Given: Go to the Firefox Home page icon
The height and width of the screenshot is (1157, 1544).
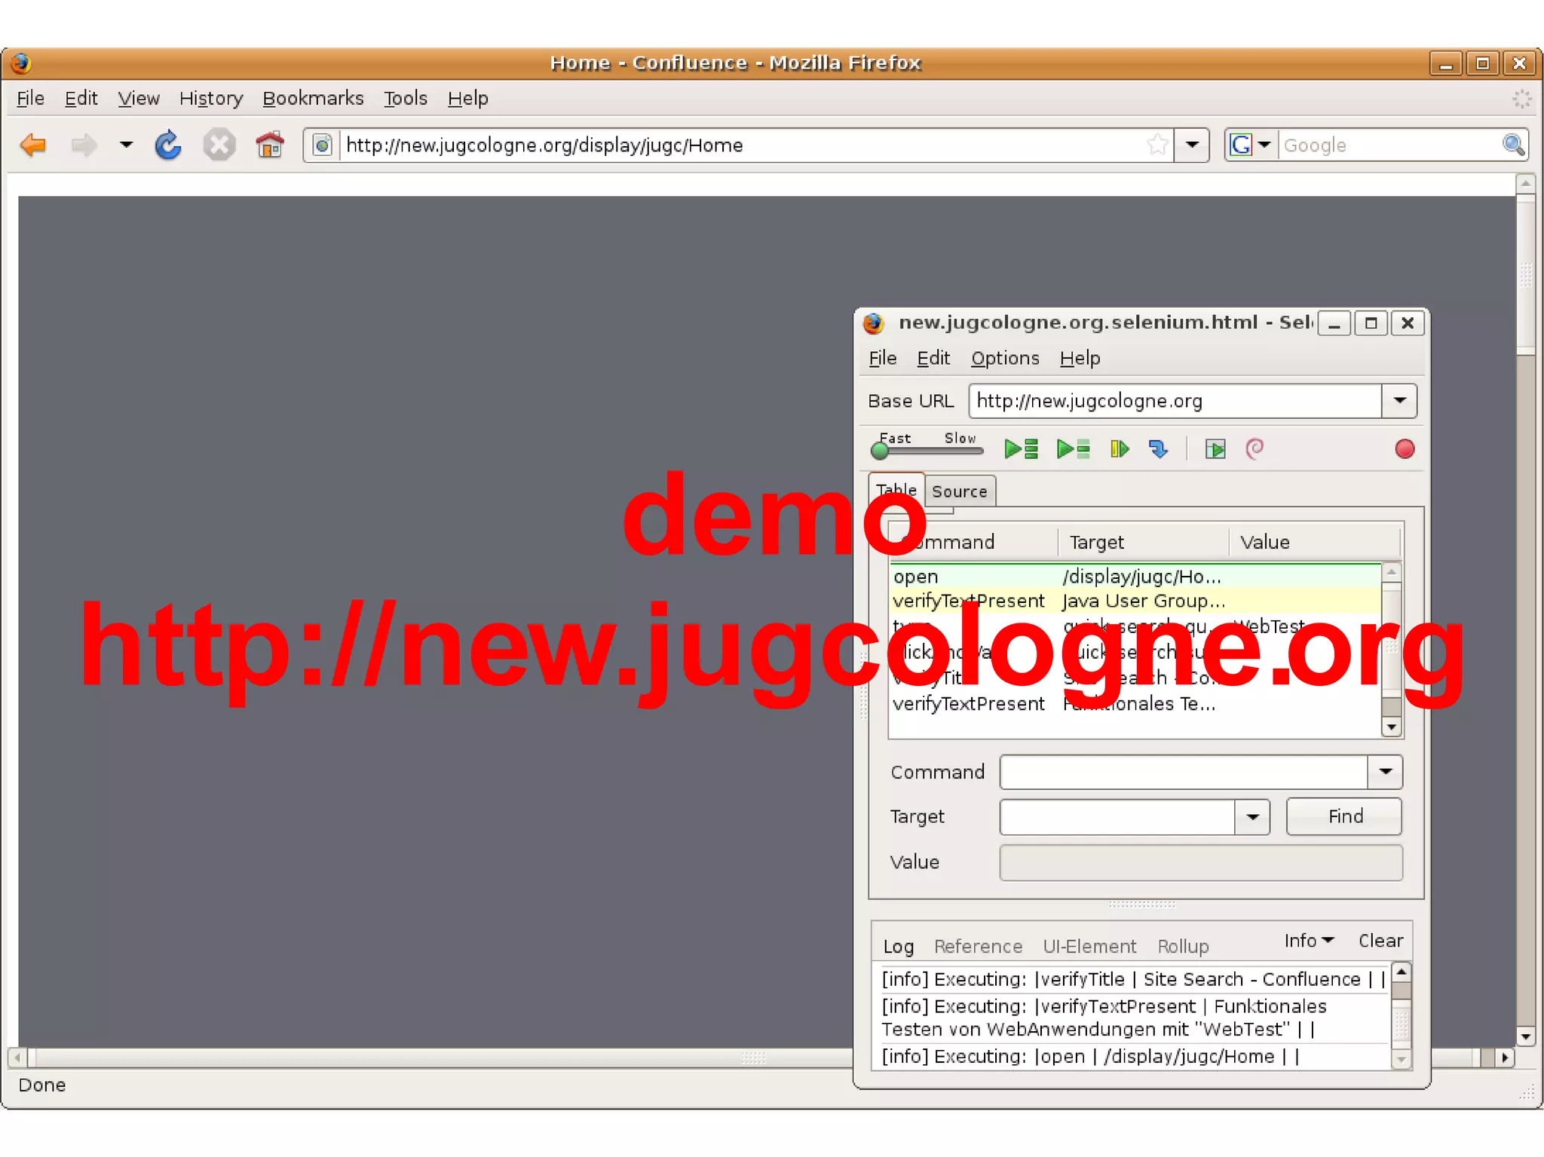Looking at the screenshot, I should pos(269,145).
